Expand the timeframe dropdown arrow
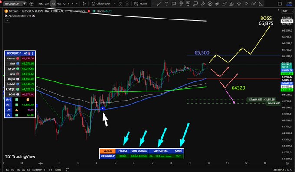Image resolution: width=295 pixels, height=172 pixels. click(x=77, y=3)
